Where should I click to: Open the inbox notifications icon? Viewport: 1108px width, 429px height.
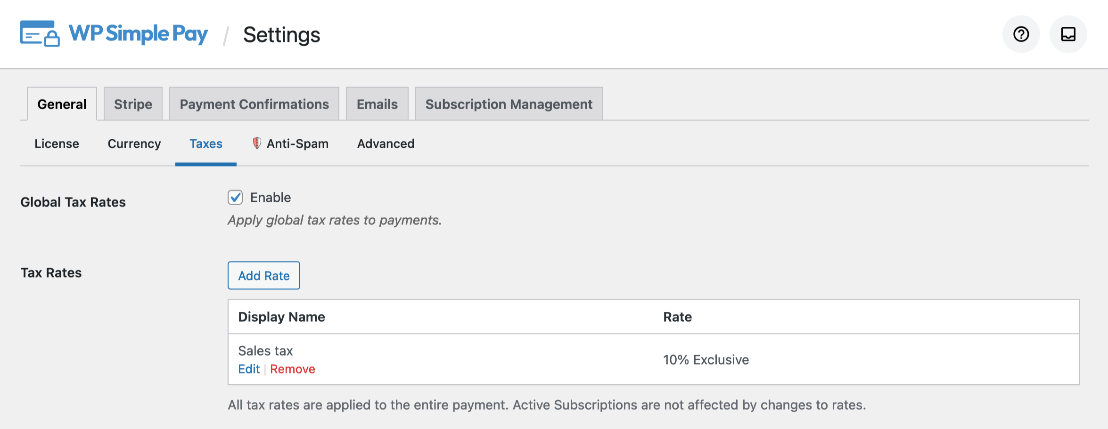pyautogui.click(x=1068, y=34)
